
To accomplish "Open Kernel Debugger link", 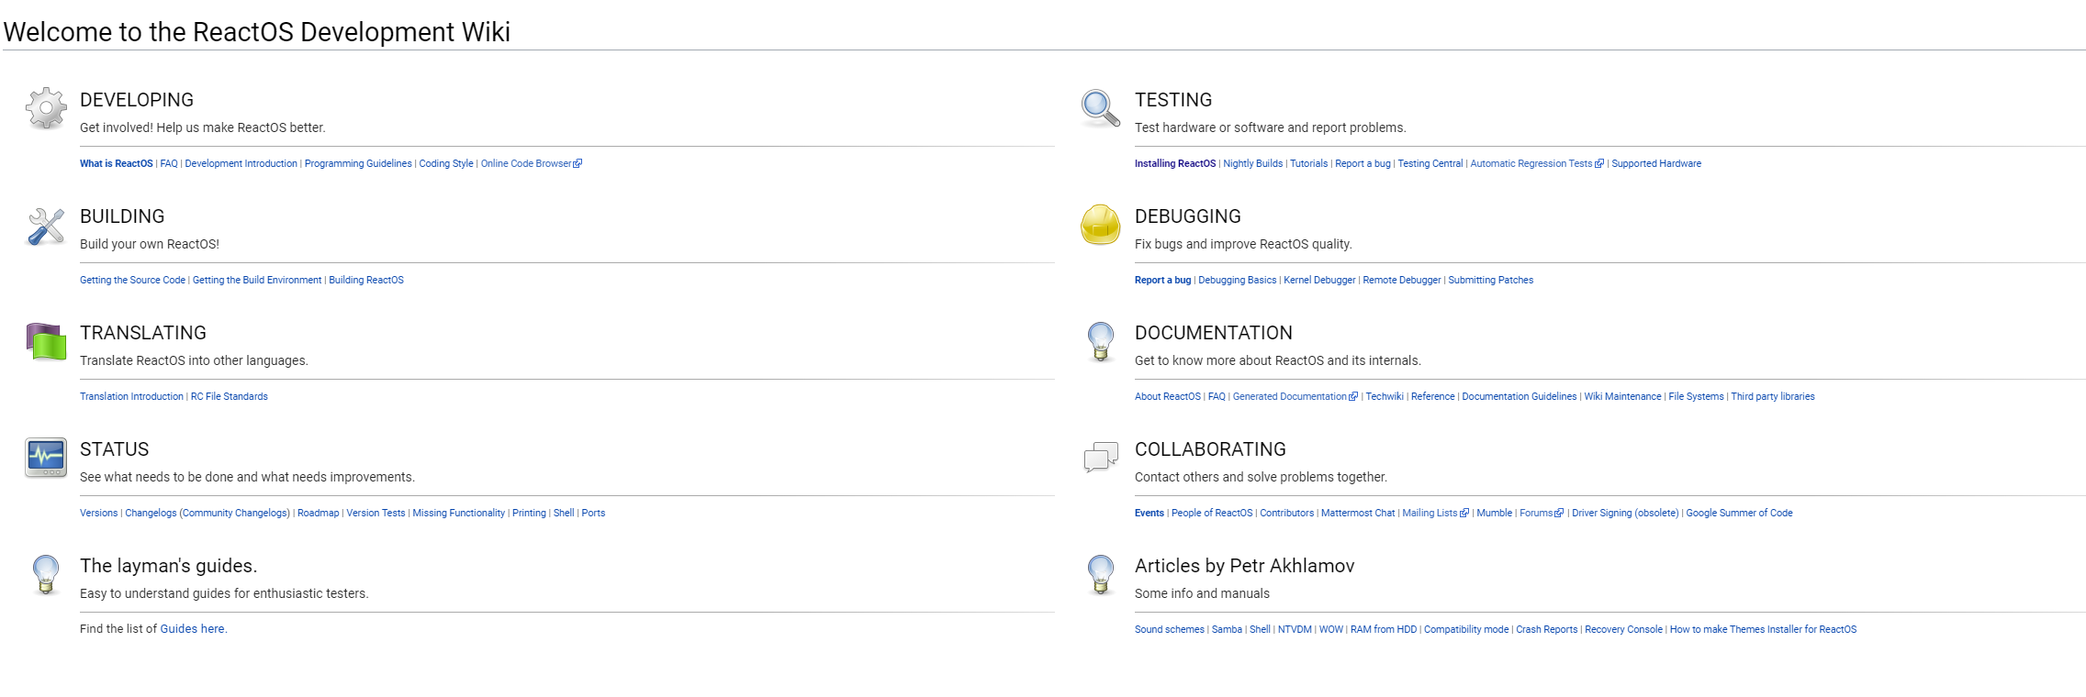I will pos(1319,280).
